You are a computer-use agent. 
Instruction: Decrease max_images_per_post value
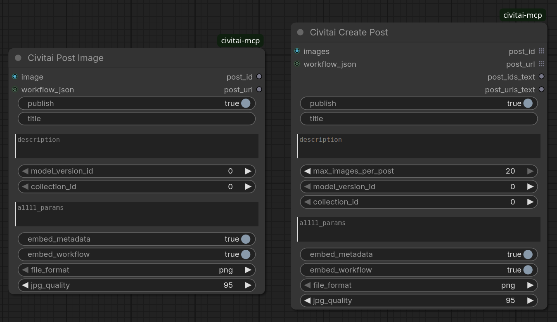point(307,171)
